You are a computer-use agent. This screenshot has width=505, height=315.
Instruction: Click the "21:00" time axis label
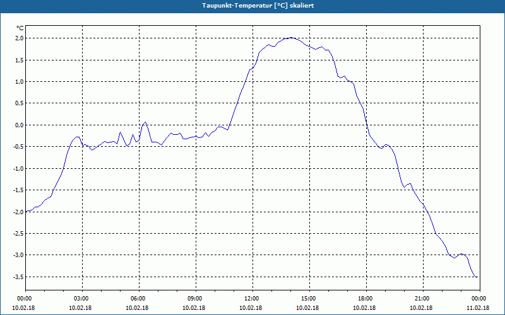(x=421, y=299)
